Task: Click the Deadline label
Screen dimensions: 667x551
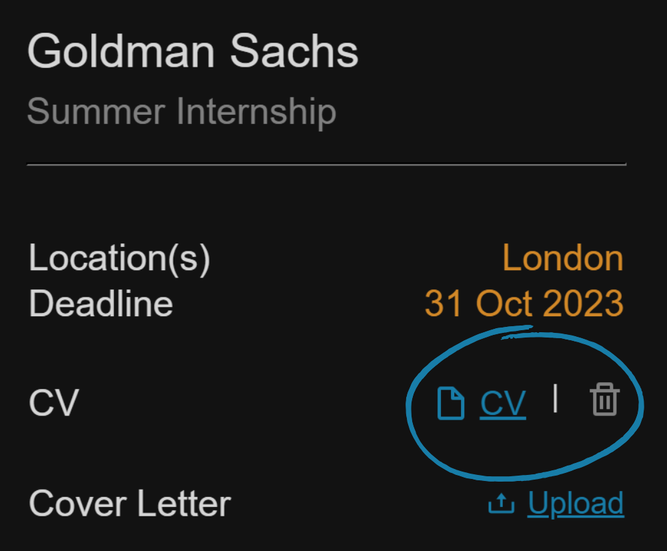Action: point(101,304)
